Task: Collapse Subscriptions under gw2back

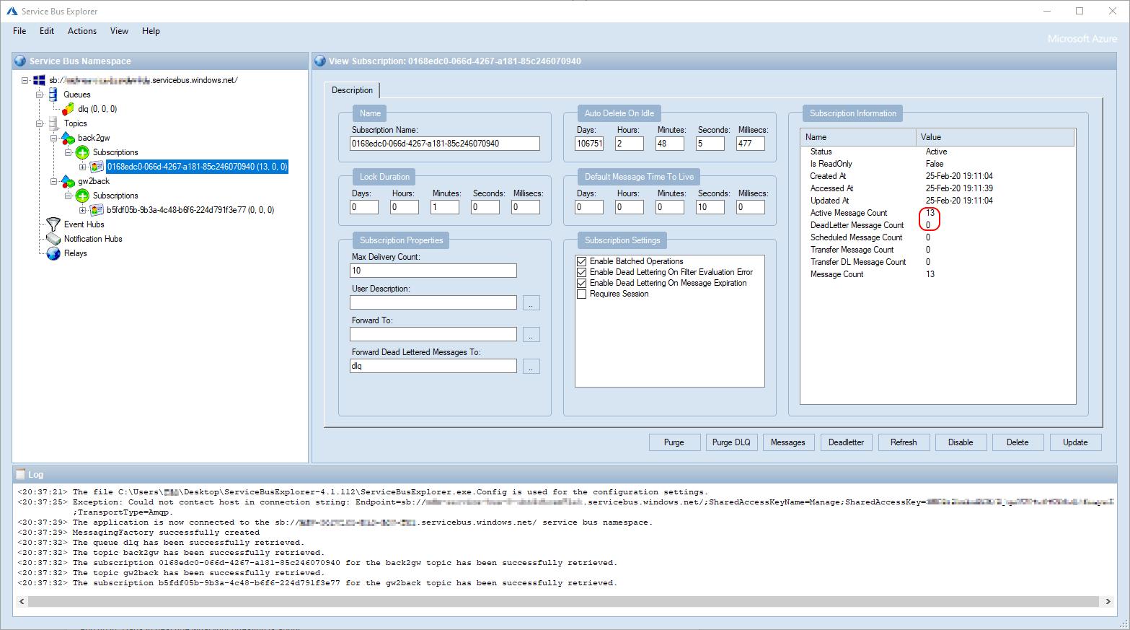Action: click(69, 196)
